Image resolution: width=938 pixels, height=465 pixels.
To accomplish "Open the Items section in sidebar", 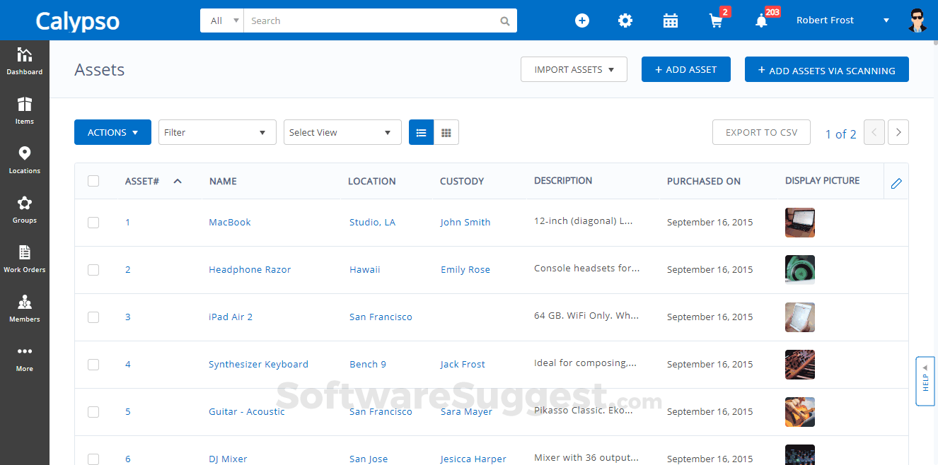I will (x=25, y=111).
